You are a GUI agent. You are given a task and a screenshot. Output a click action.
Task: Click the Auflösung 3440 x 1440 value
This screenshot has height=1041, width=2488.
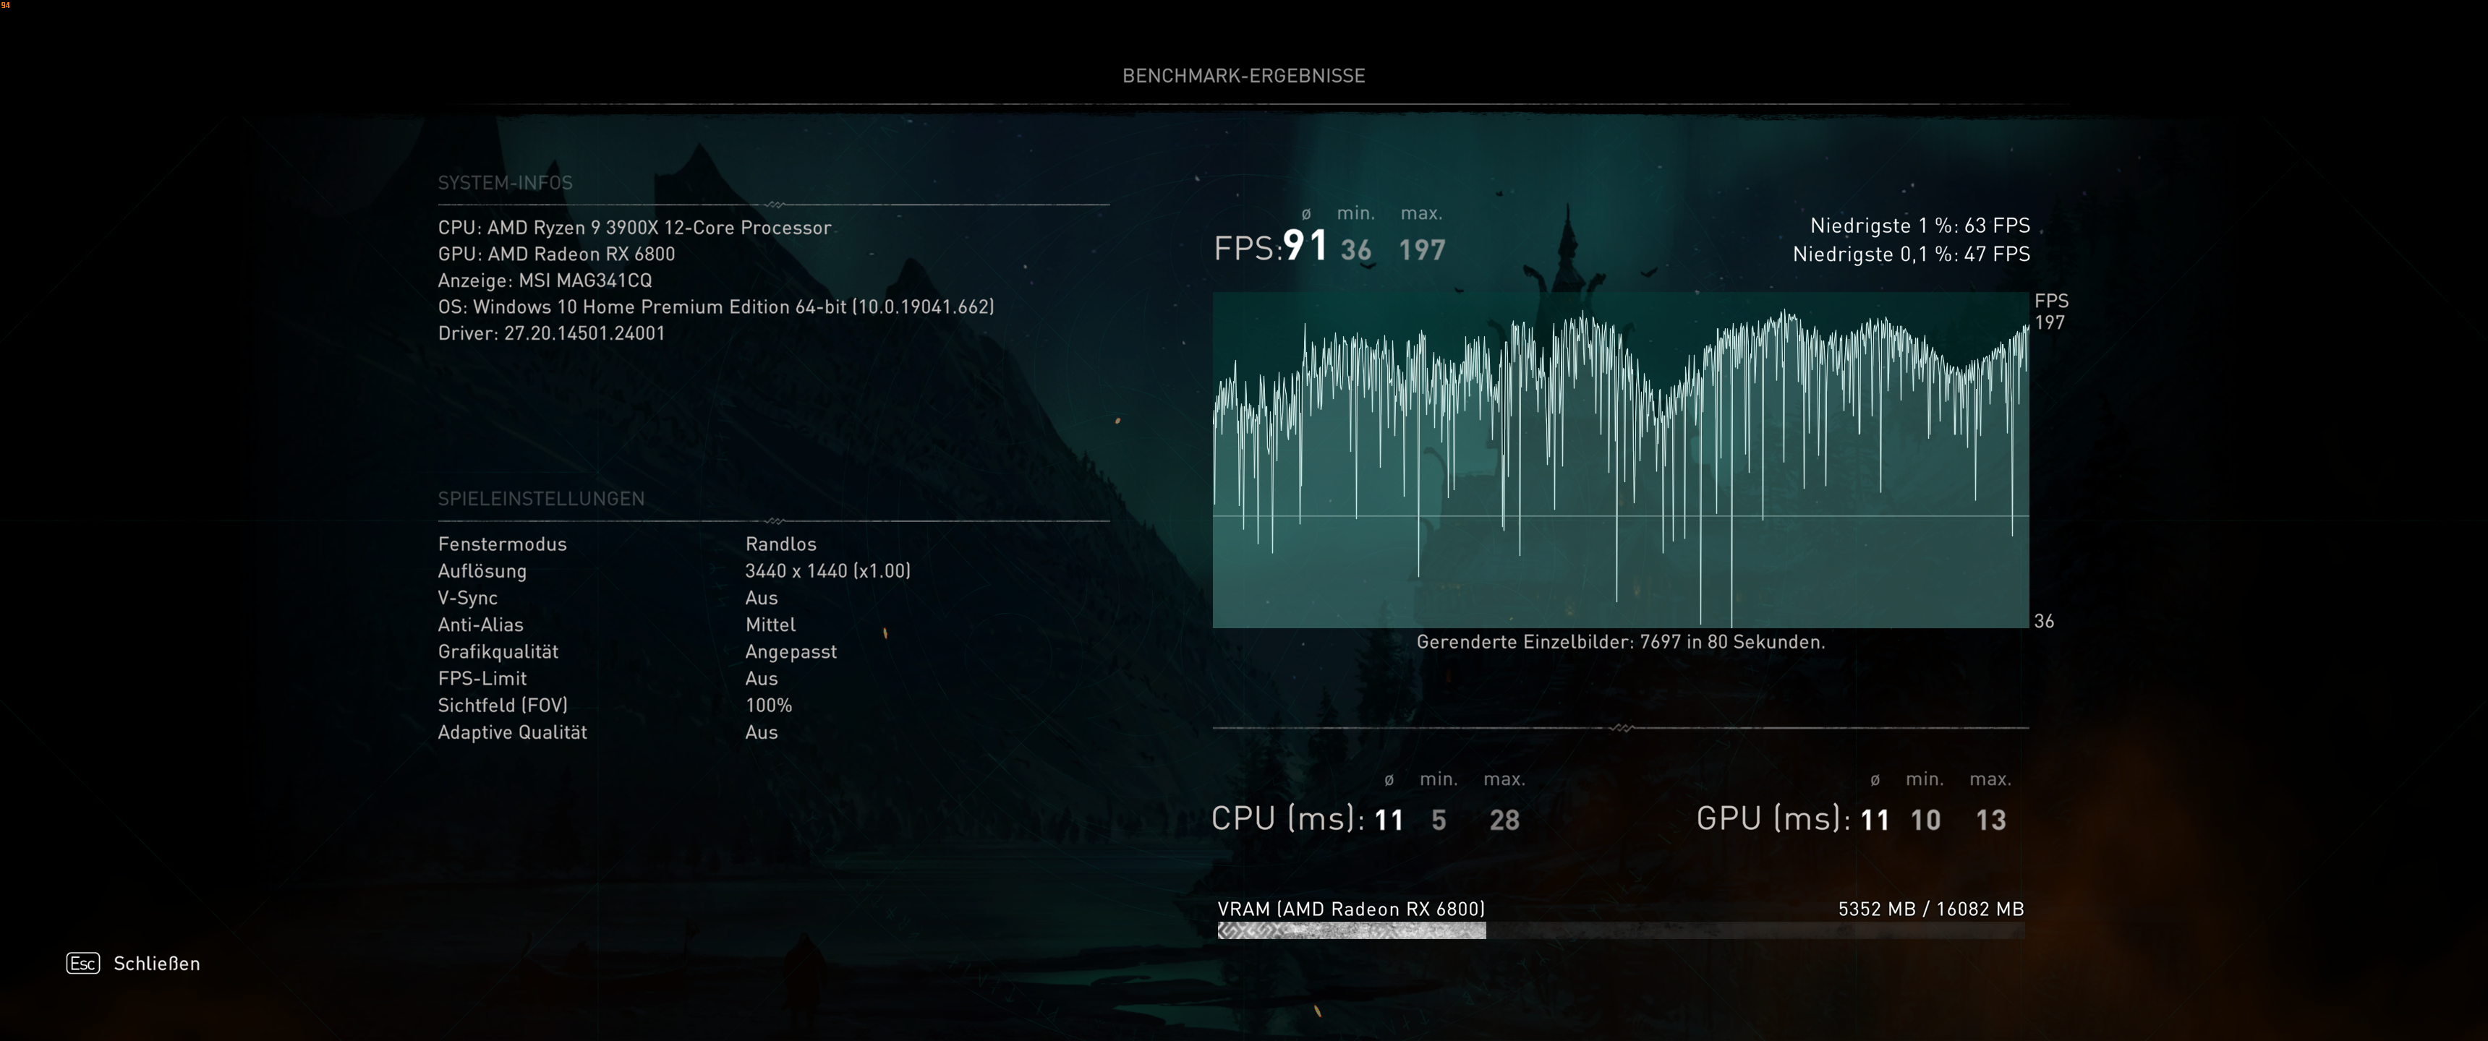[x=827, y=570]
